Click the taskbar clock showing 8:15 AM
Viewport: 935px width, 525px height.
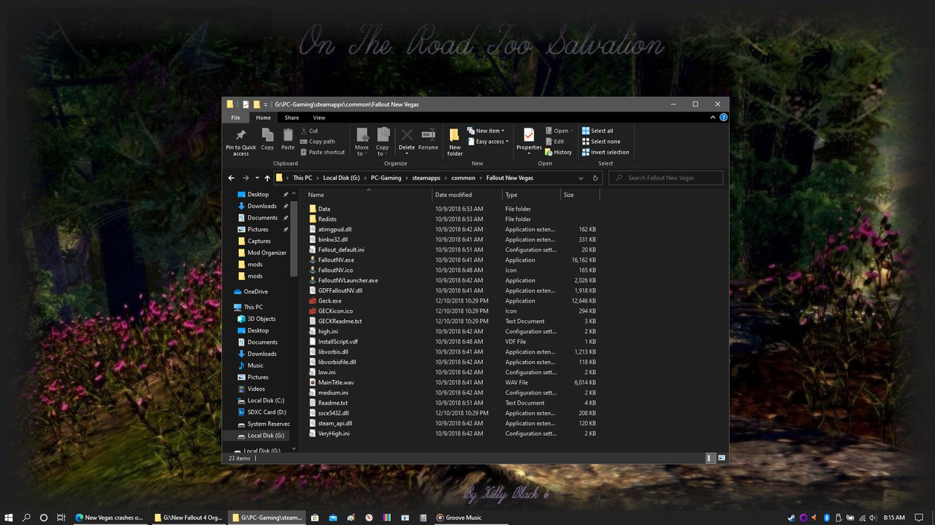coord(894,518)
